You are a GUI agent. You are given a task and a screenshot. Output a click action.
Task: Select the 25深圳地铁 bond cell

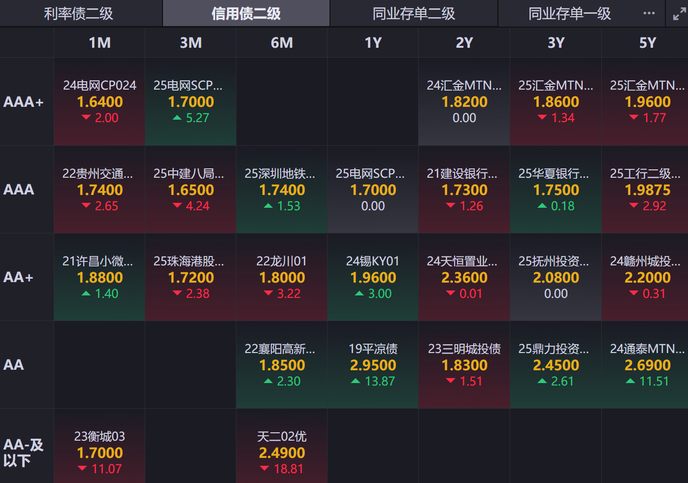click(282, 190)
